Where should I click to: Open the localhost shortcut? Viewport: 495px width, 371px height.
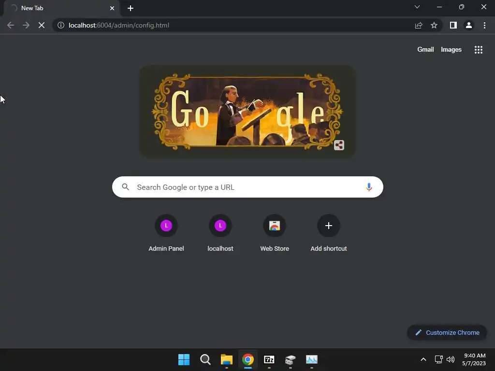tap(220, 233)
